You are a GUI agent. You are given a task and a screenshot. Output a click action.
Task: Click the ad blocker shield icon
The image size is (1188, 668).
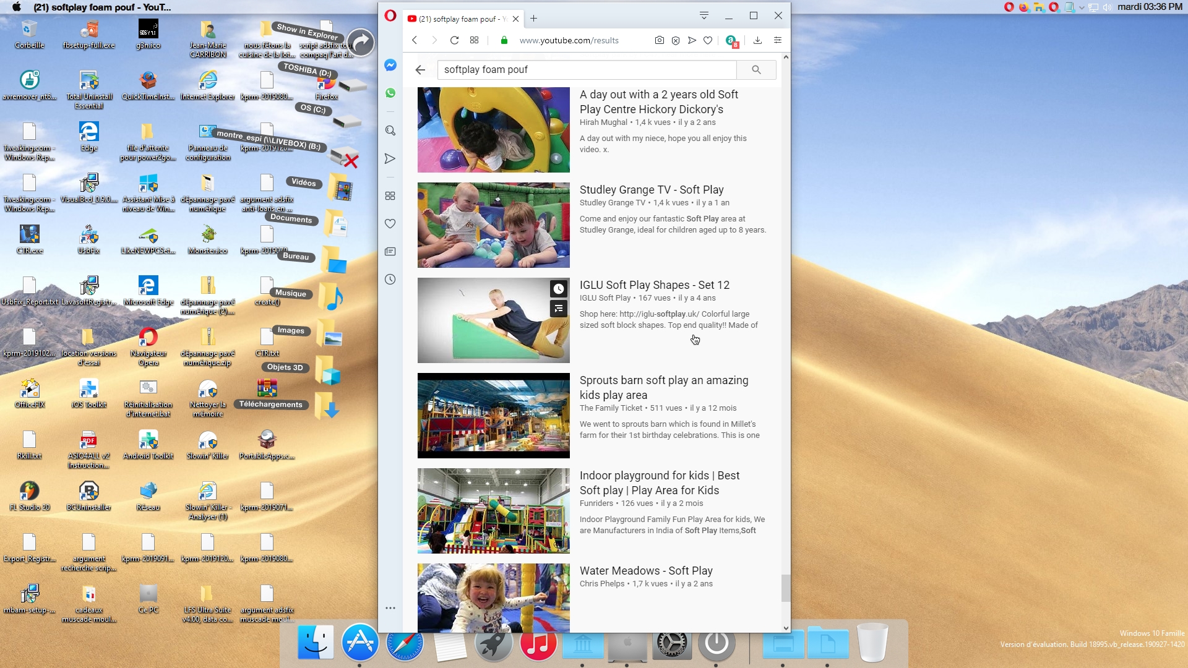[x=676, y=40]
